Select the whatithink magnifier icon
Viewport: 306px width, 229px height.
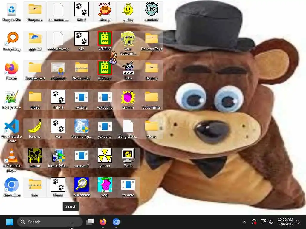[81, 187]
